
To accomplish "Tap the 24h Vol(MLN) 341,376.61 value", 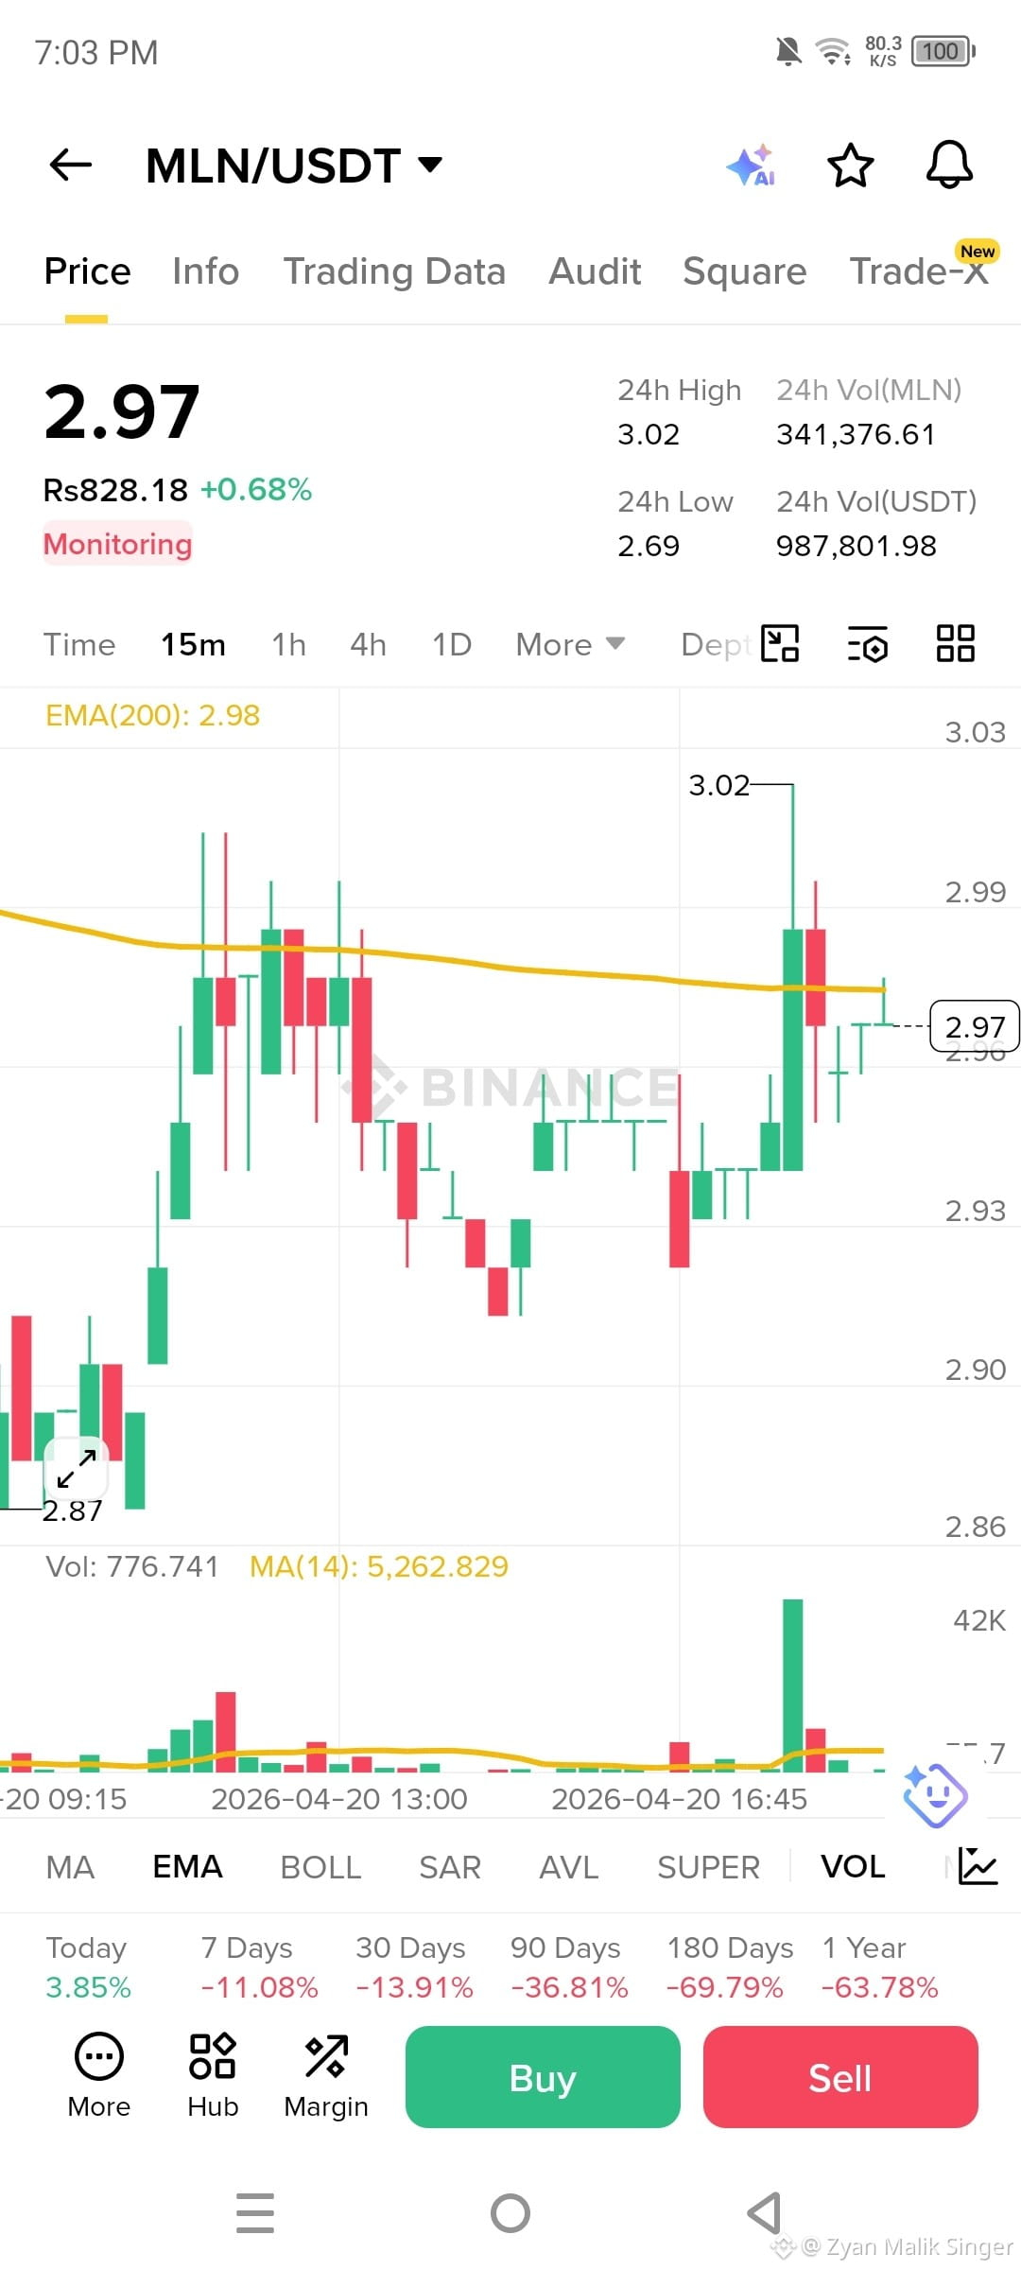I will pos(856,434).
